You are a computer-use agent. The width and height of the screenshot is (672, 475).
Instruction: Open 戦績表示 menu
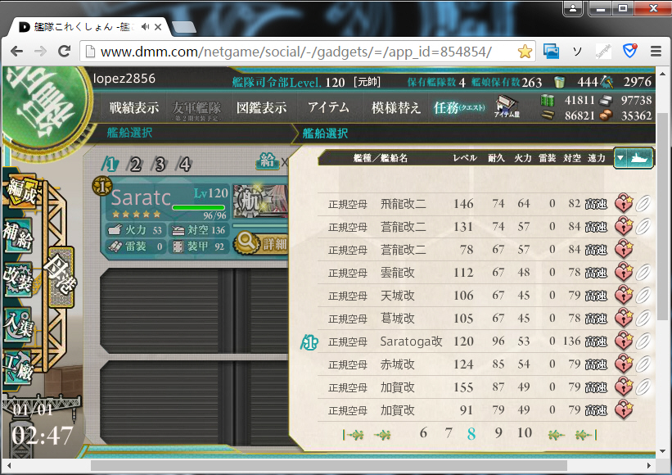click(x=134, y=107)
